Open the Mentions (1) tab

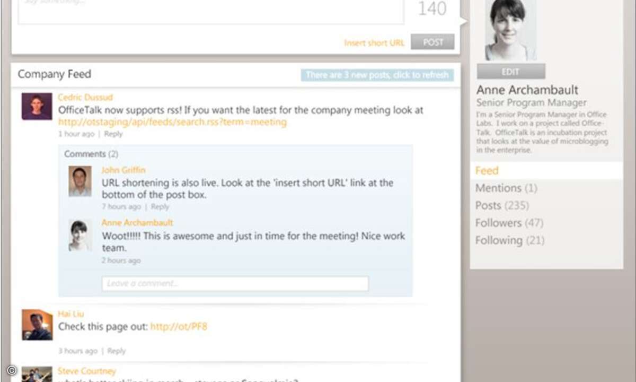pos(506,188)
